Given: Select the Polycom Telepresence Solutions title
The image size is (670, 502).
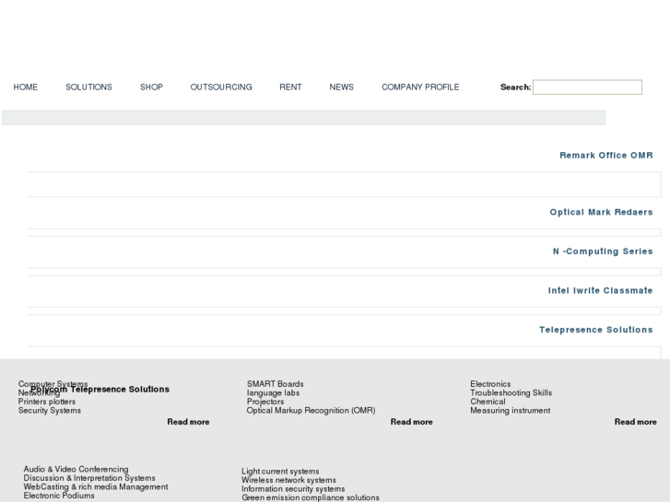Looking at the screenshot, I should point(100,390).
